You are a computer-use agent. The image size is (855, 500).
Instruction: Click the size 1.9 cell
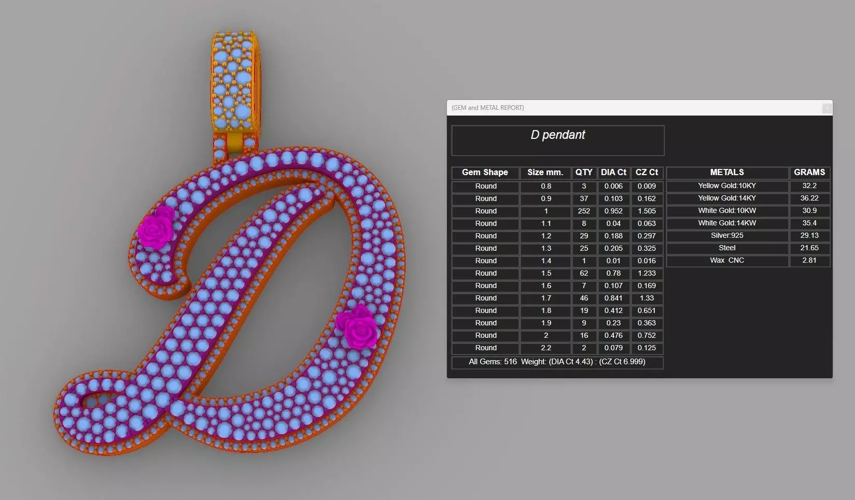(x=545, y=323)
